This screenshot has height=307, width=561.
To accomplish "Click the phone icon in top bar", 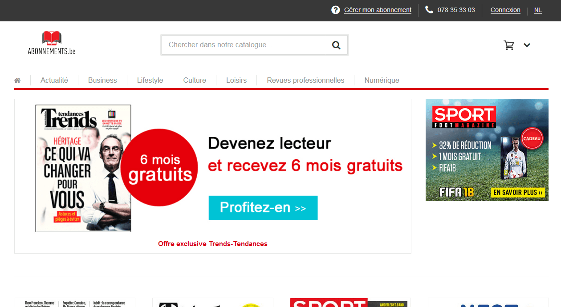I will click(x=429, y=10).
